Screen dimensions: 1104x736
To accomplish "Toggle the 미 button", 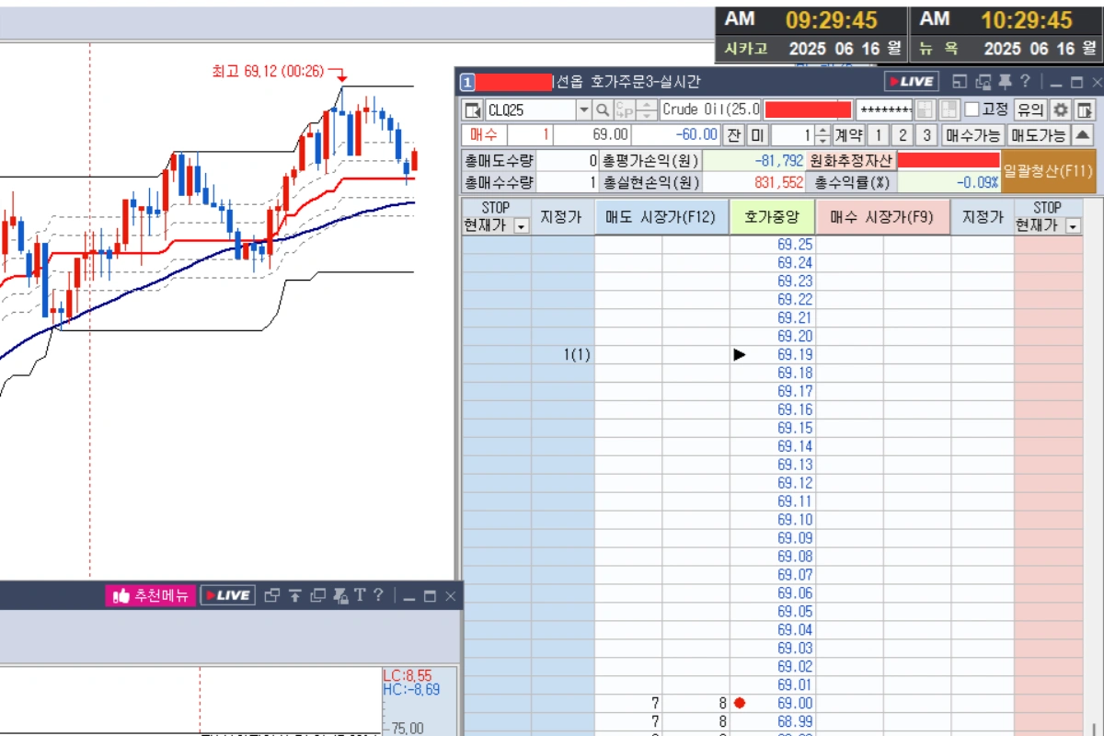I will (x=756, y=135).
